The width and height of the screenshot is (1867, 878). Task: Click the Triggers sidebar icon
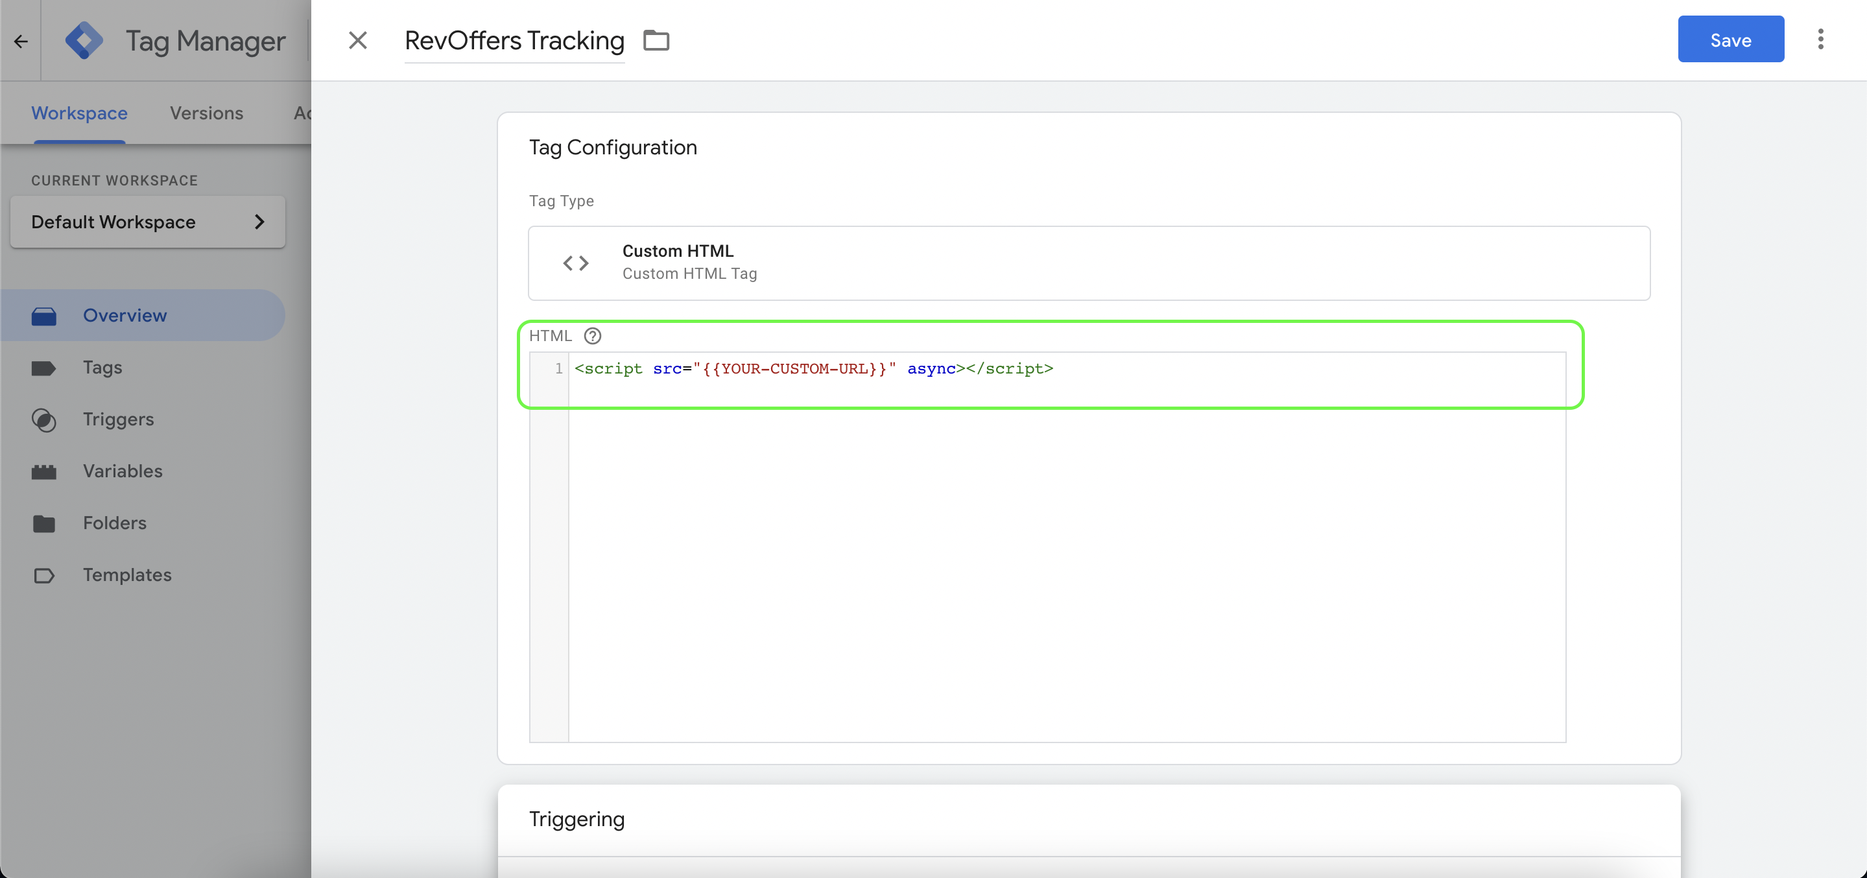(x=43, y=420)
